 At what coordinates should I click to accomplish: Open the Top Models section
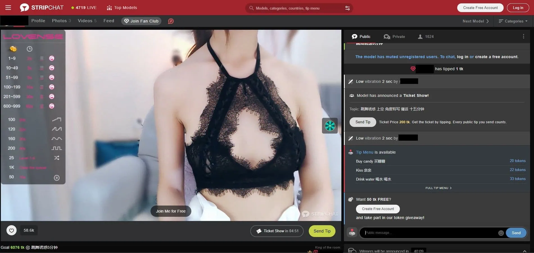tap(121, 8)
